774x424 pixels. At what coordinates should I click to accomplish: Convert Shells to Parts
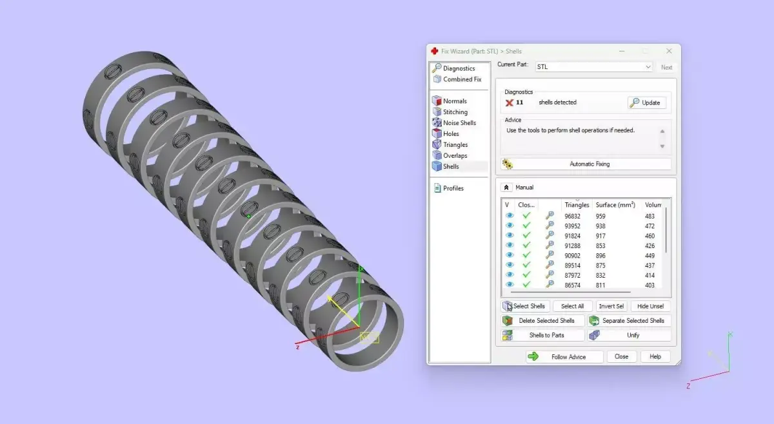pos(542,335)
